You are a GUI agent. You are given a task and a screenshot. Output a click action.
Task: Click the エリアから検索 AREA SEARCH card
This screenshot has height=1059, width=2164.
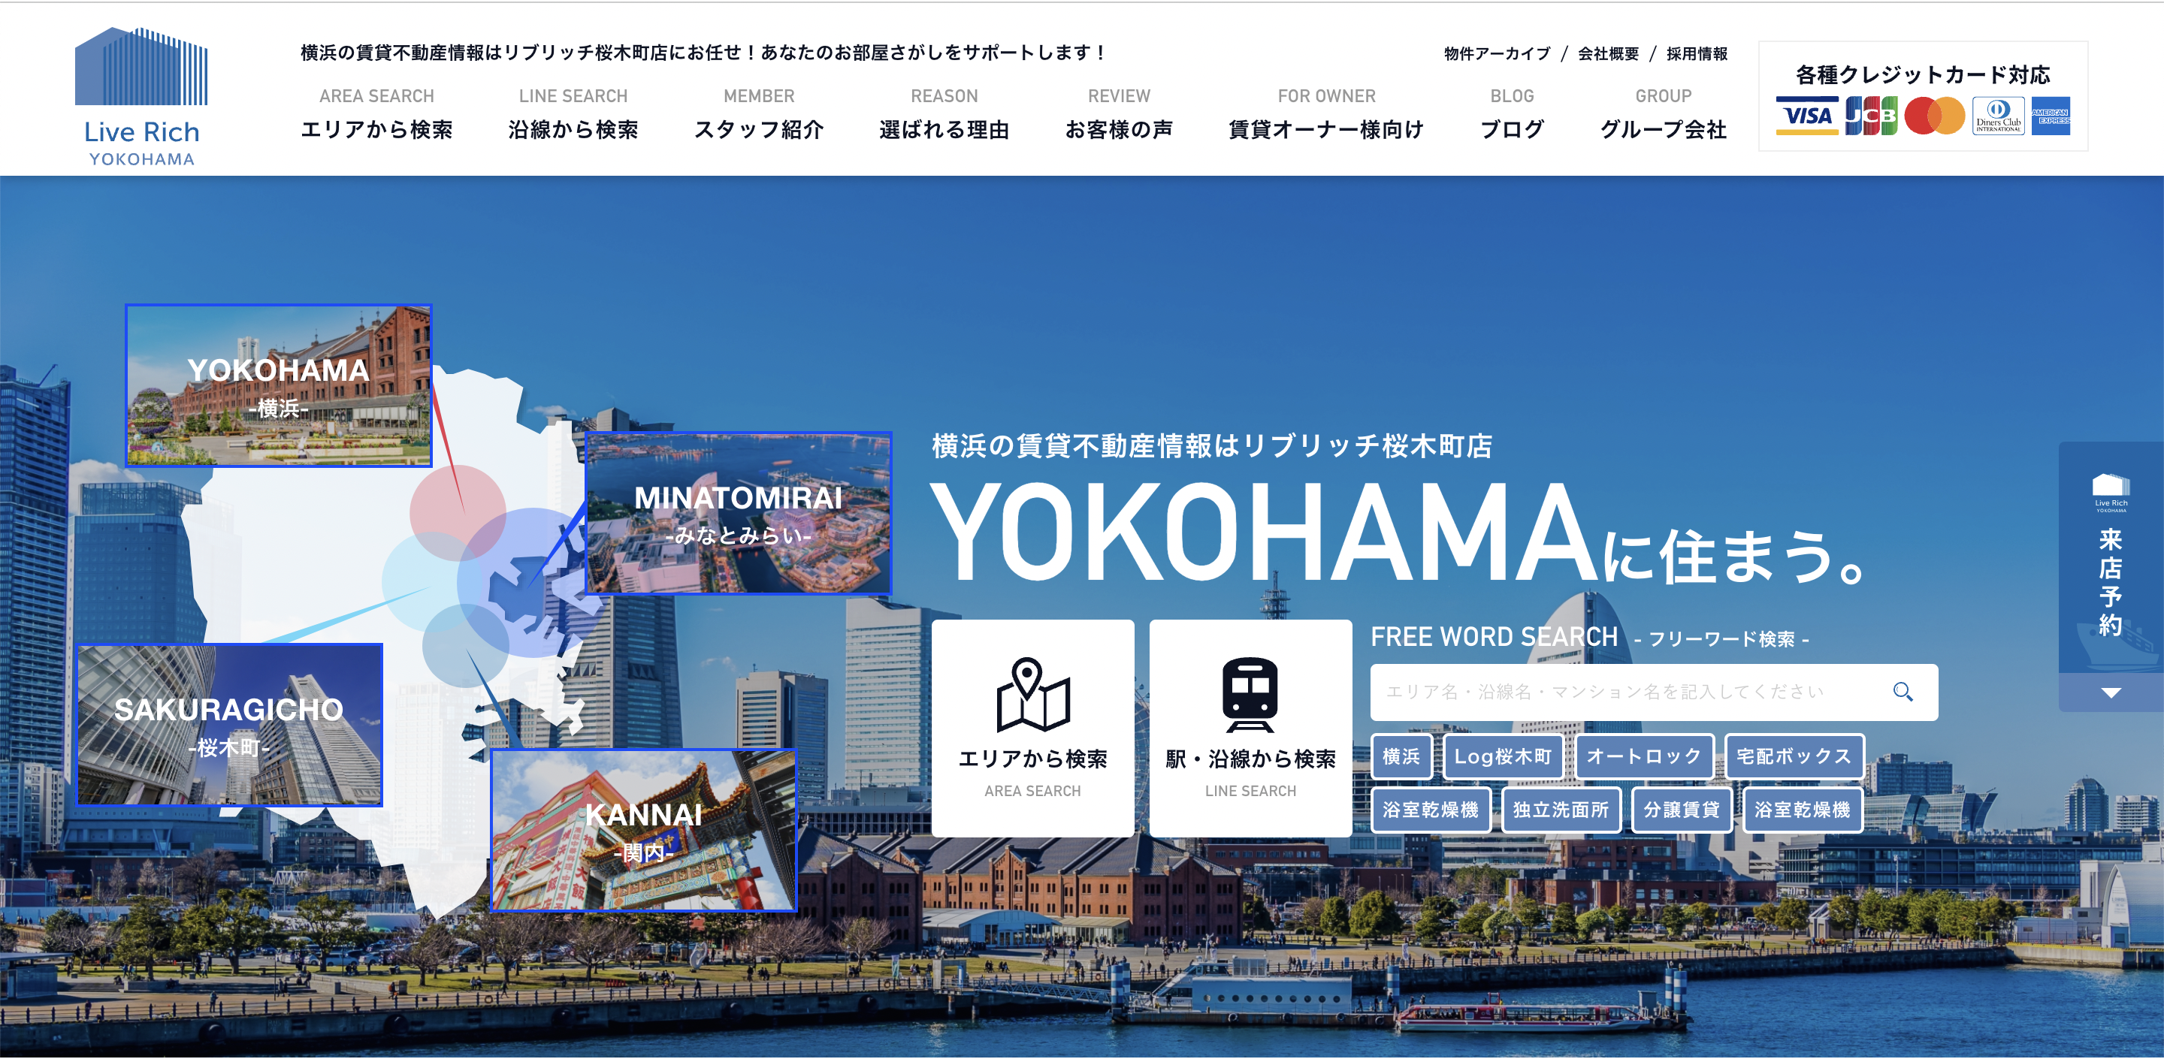(x=1032, y=727)
